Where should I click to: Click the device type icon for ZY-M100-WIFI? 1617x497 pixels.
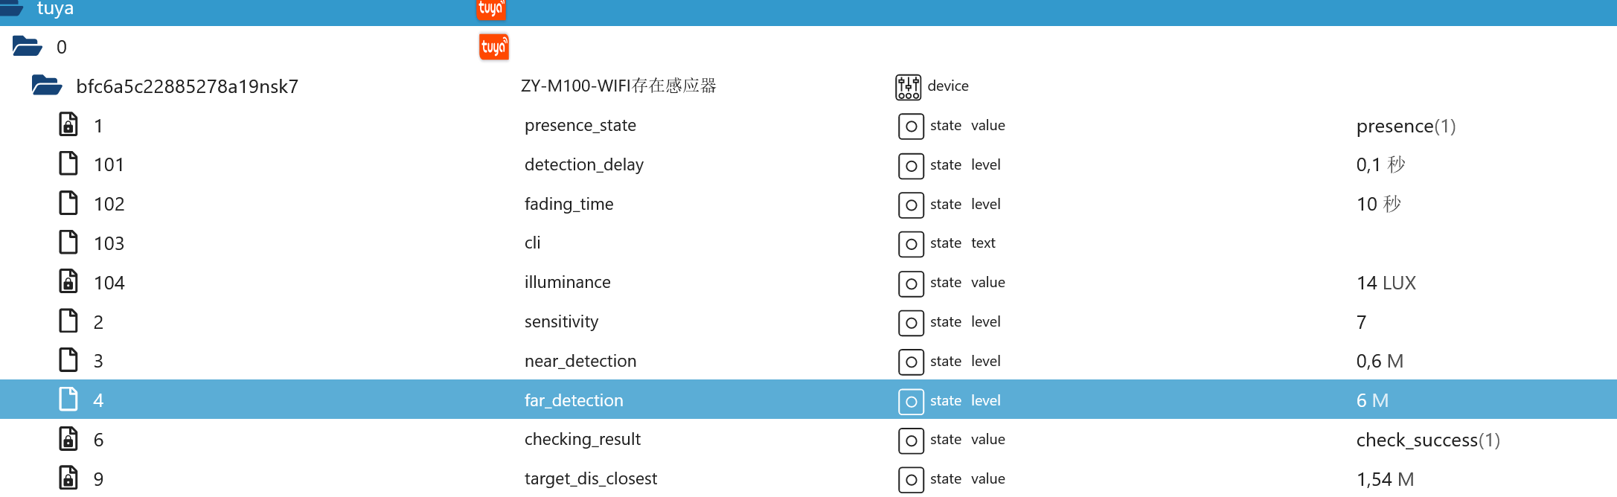point(908,86)
